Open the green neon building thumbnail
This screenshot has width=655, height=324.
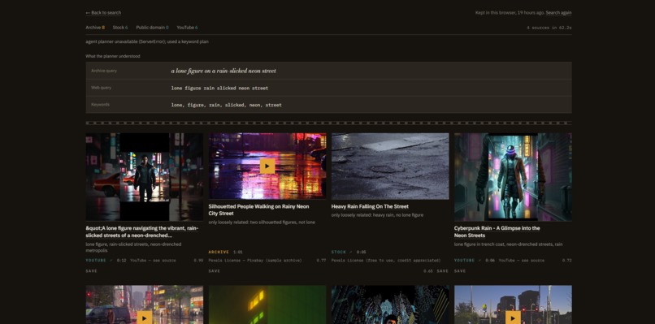(x=267, y=305)
